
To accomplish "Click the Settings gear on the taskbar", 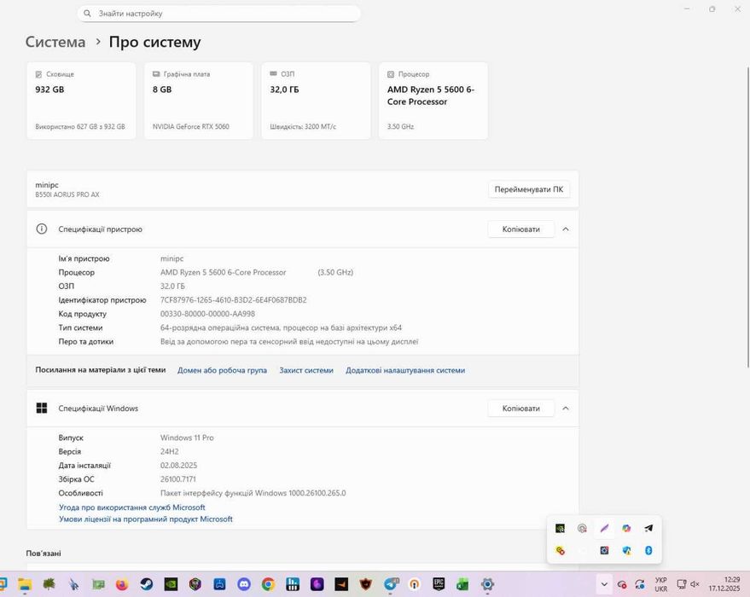I will point(487,584).
